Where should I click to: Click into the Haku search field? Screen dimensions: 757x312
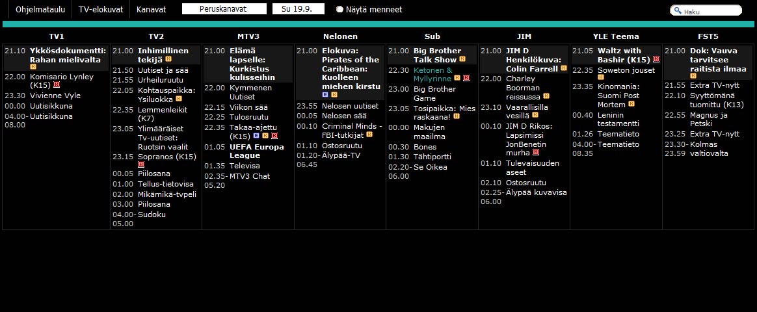click(x=706, y=10)
